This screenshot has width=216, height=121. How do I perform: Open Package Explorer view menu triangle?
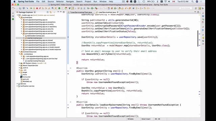tap(58, 12)
